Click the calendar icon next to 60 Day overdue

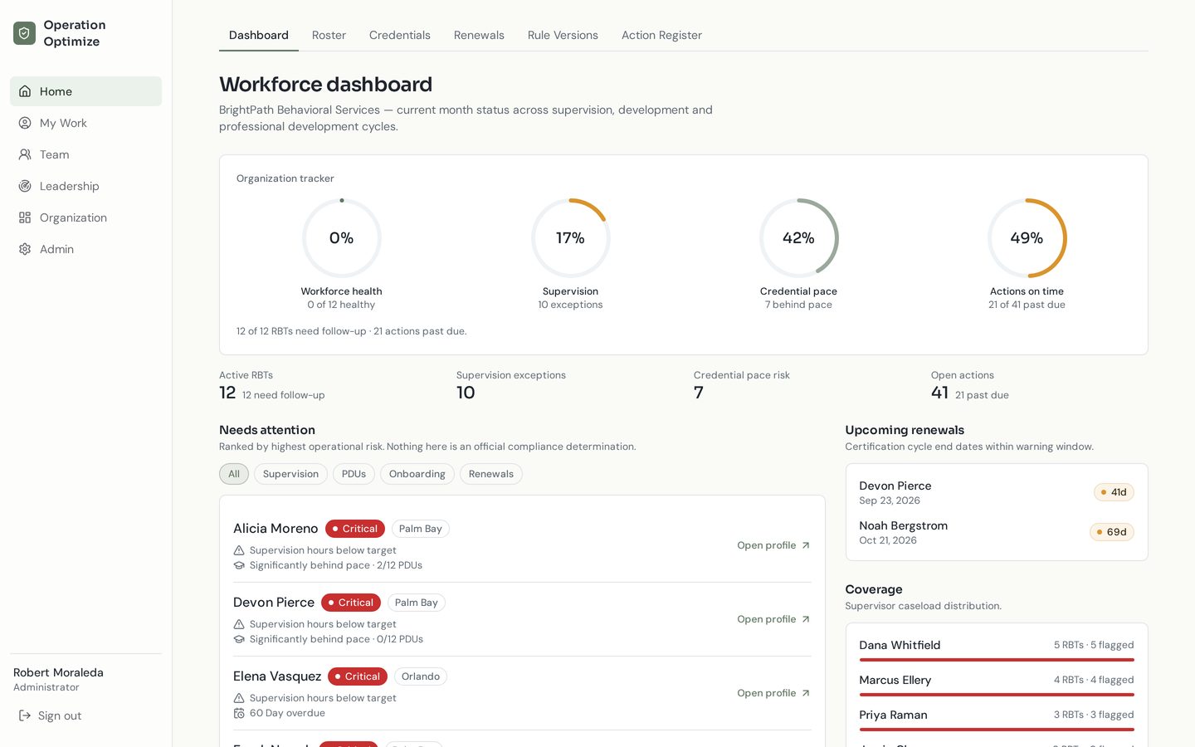(239, 713)
